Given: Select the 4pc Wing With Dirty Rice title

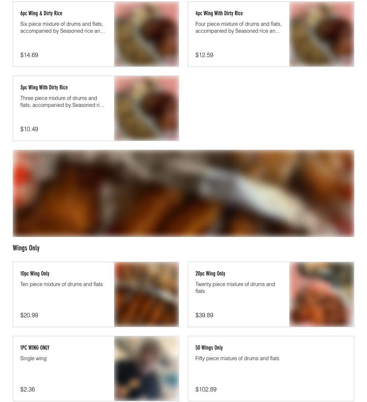Looking at the screenshot, I should click(x=219, y=13).
